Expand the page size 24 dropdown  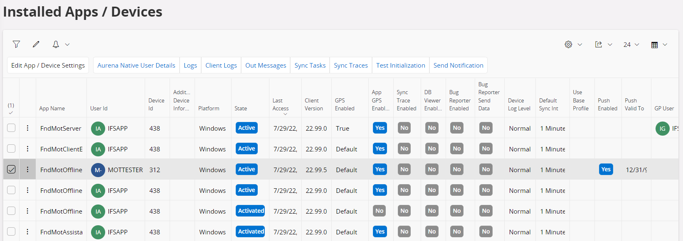631,44
